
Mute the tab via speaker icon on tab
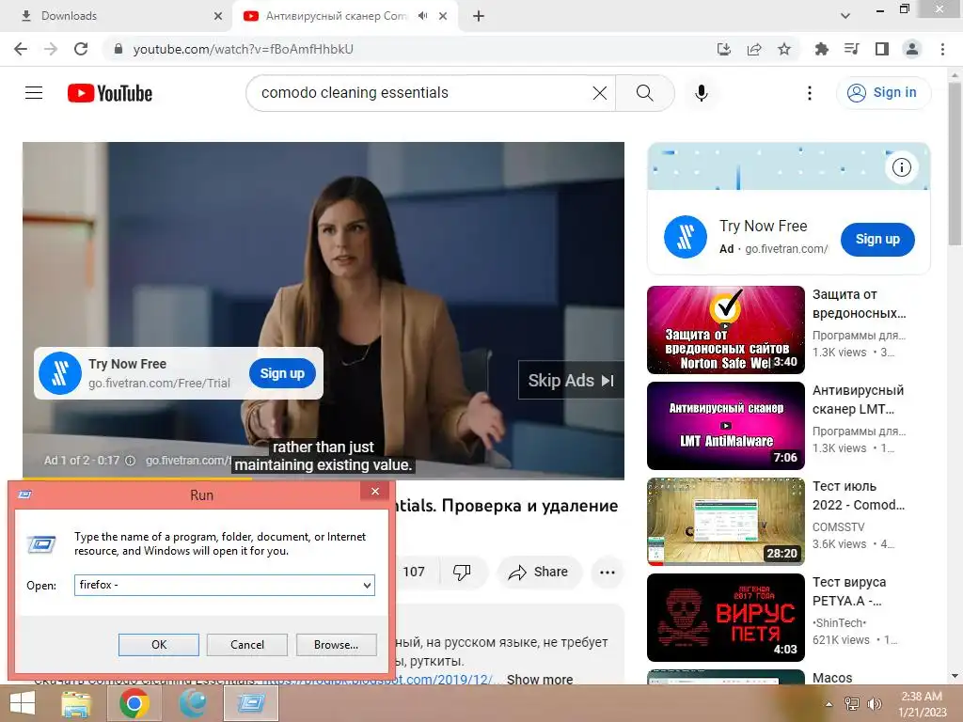(422, 16)
